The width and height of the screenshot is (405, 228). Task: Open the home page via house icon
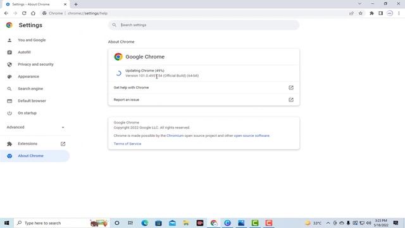33,13
